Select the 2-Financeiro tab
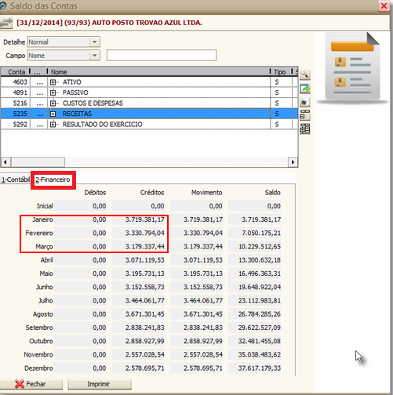 tap(53, 179)
